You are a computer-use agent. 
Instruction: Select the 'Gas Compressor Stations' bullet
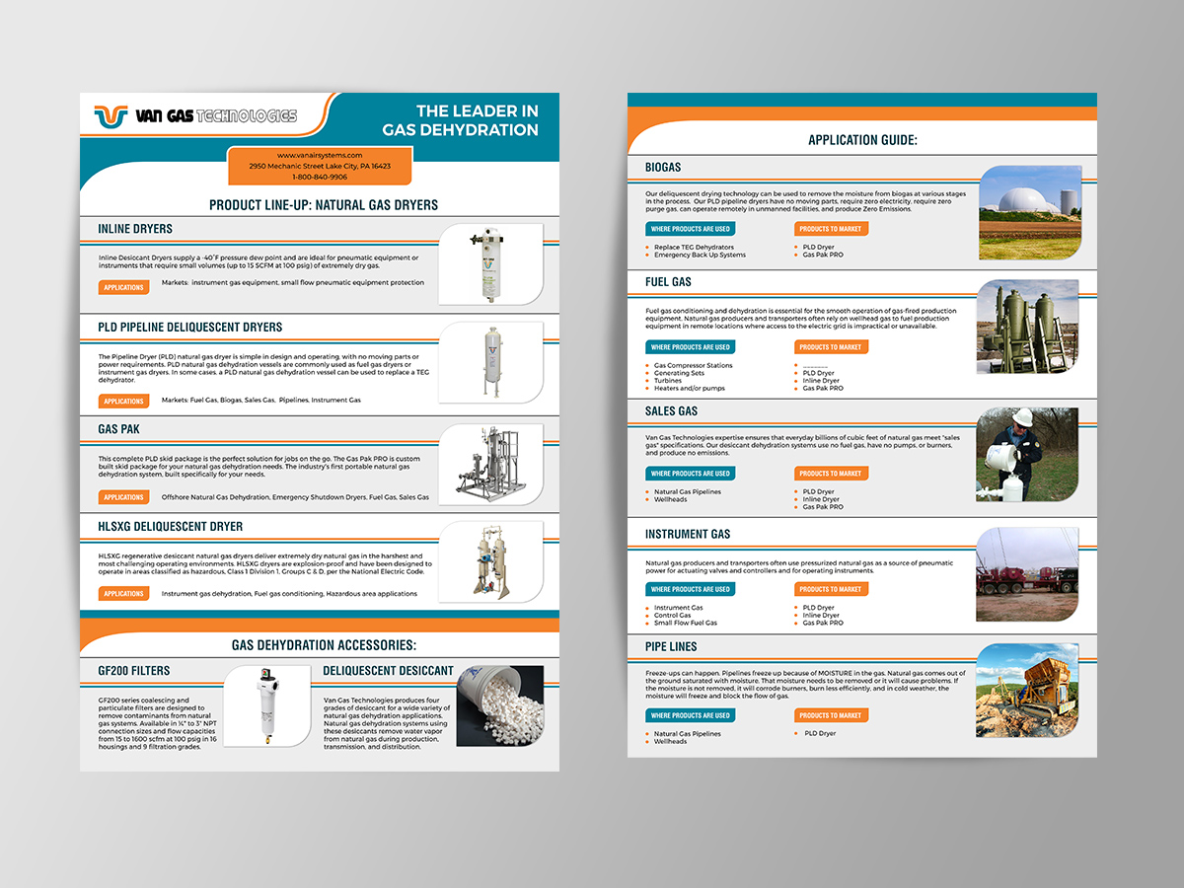point(694,366)
